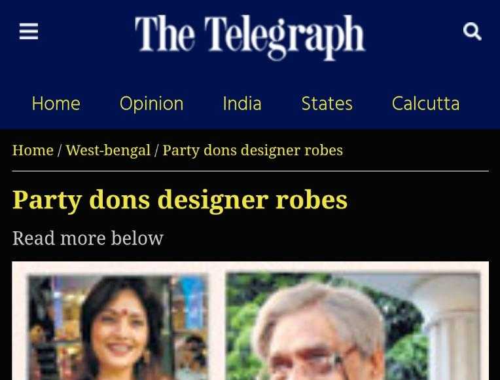Viewport: 500px width, 380px height.
Task: Click the West-bengal breadcrumb link
Action: point(108,150)
